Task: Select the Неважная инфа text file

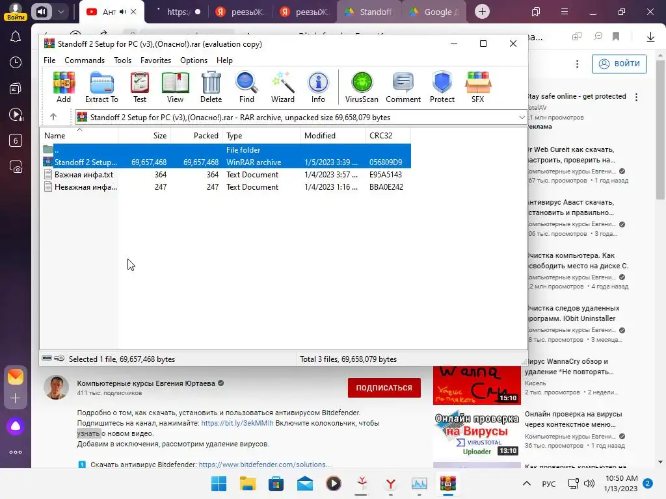Action: pyautogui.click(x=226, y=186)
